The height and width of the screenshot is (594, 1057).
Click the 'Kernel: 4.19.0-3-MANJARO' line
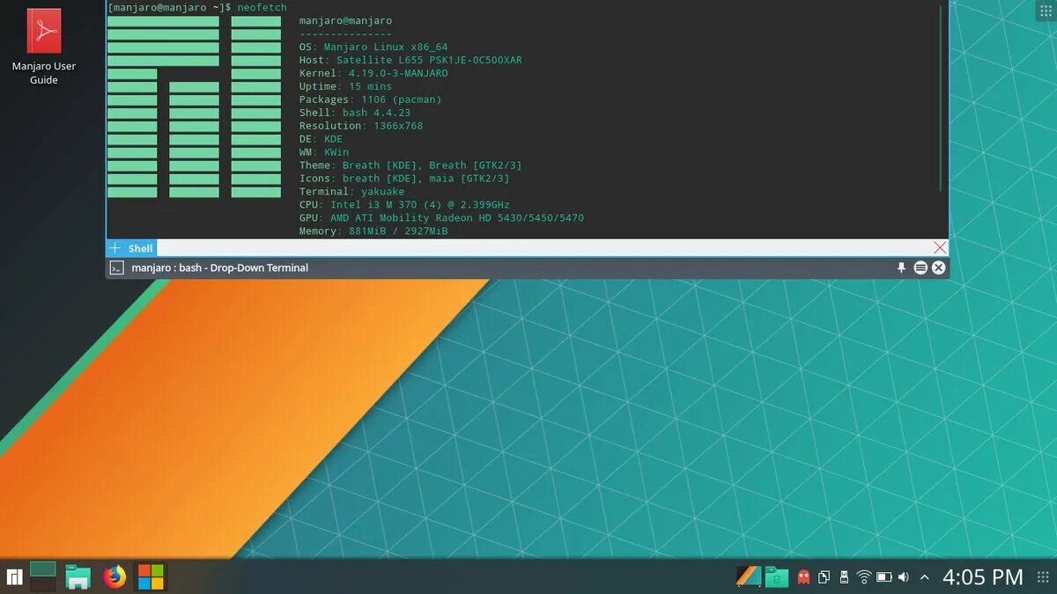pos(373,73)
